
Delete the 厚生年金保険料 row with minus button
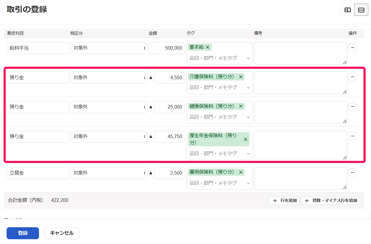352,136
